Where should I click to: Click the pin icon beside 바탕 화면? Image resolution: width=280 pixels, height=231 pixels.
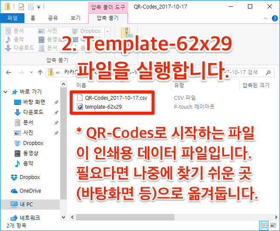pyautogui.click(x=56, y=102)
